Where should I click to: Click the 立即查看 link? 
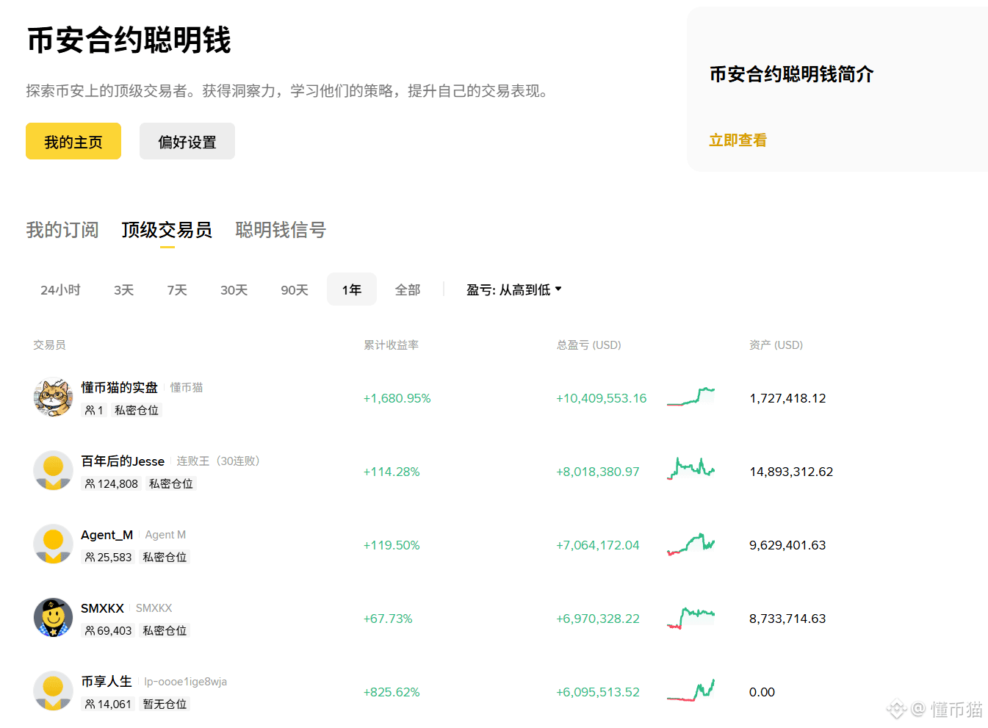coord(738,140)
